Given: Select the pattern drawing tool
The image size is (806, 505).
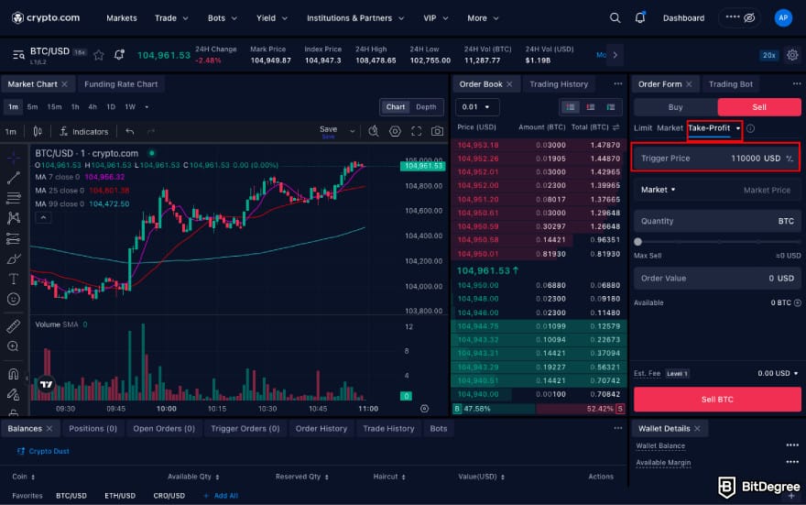Looking at the screenshot, I should tap(14, 218).
